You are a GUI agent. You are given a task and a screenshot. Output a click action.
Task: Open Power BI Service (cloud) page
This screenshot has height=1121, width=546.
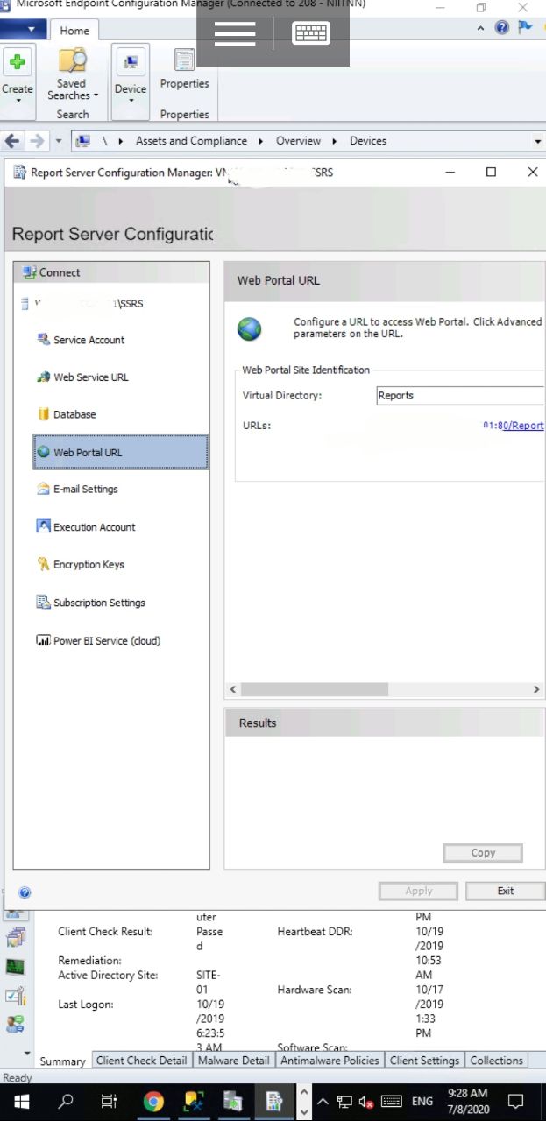tap(97, 640)
